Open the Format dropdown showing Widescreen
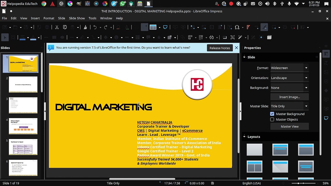Viewport: 331px width, 186px height. click(289, 68)
